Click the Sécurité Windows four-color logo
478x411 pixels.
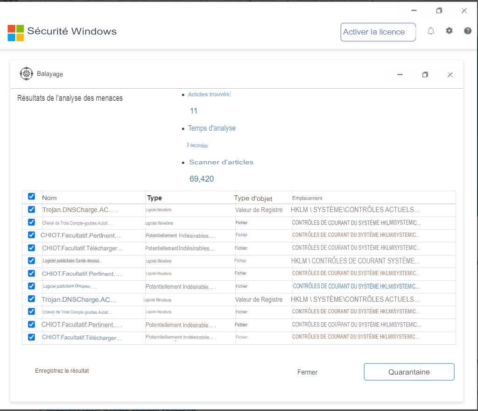pos(15,33)
